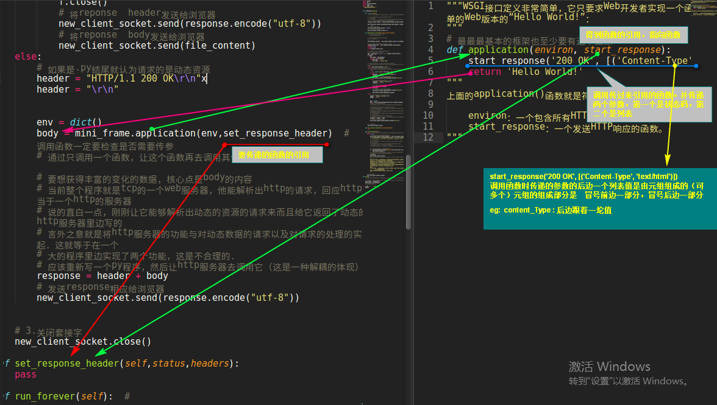This screenshot has height=405, width=717.
Task: Click the response = header + body line
Action: (102, 276)
